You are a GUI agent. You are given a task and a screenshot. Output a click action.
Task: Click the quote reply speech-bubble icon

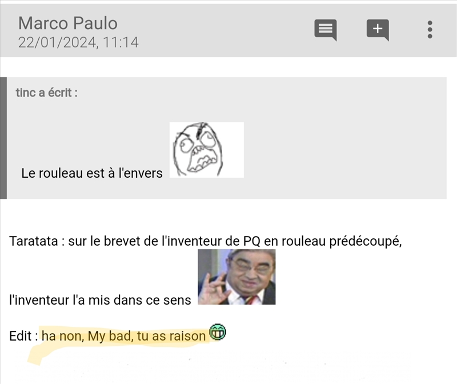(326, 30)
